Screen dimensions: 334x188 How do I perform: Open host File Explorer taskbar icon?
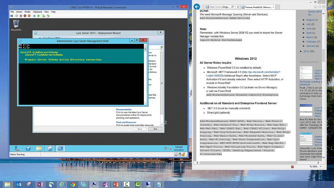point(8,184)
